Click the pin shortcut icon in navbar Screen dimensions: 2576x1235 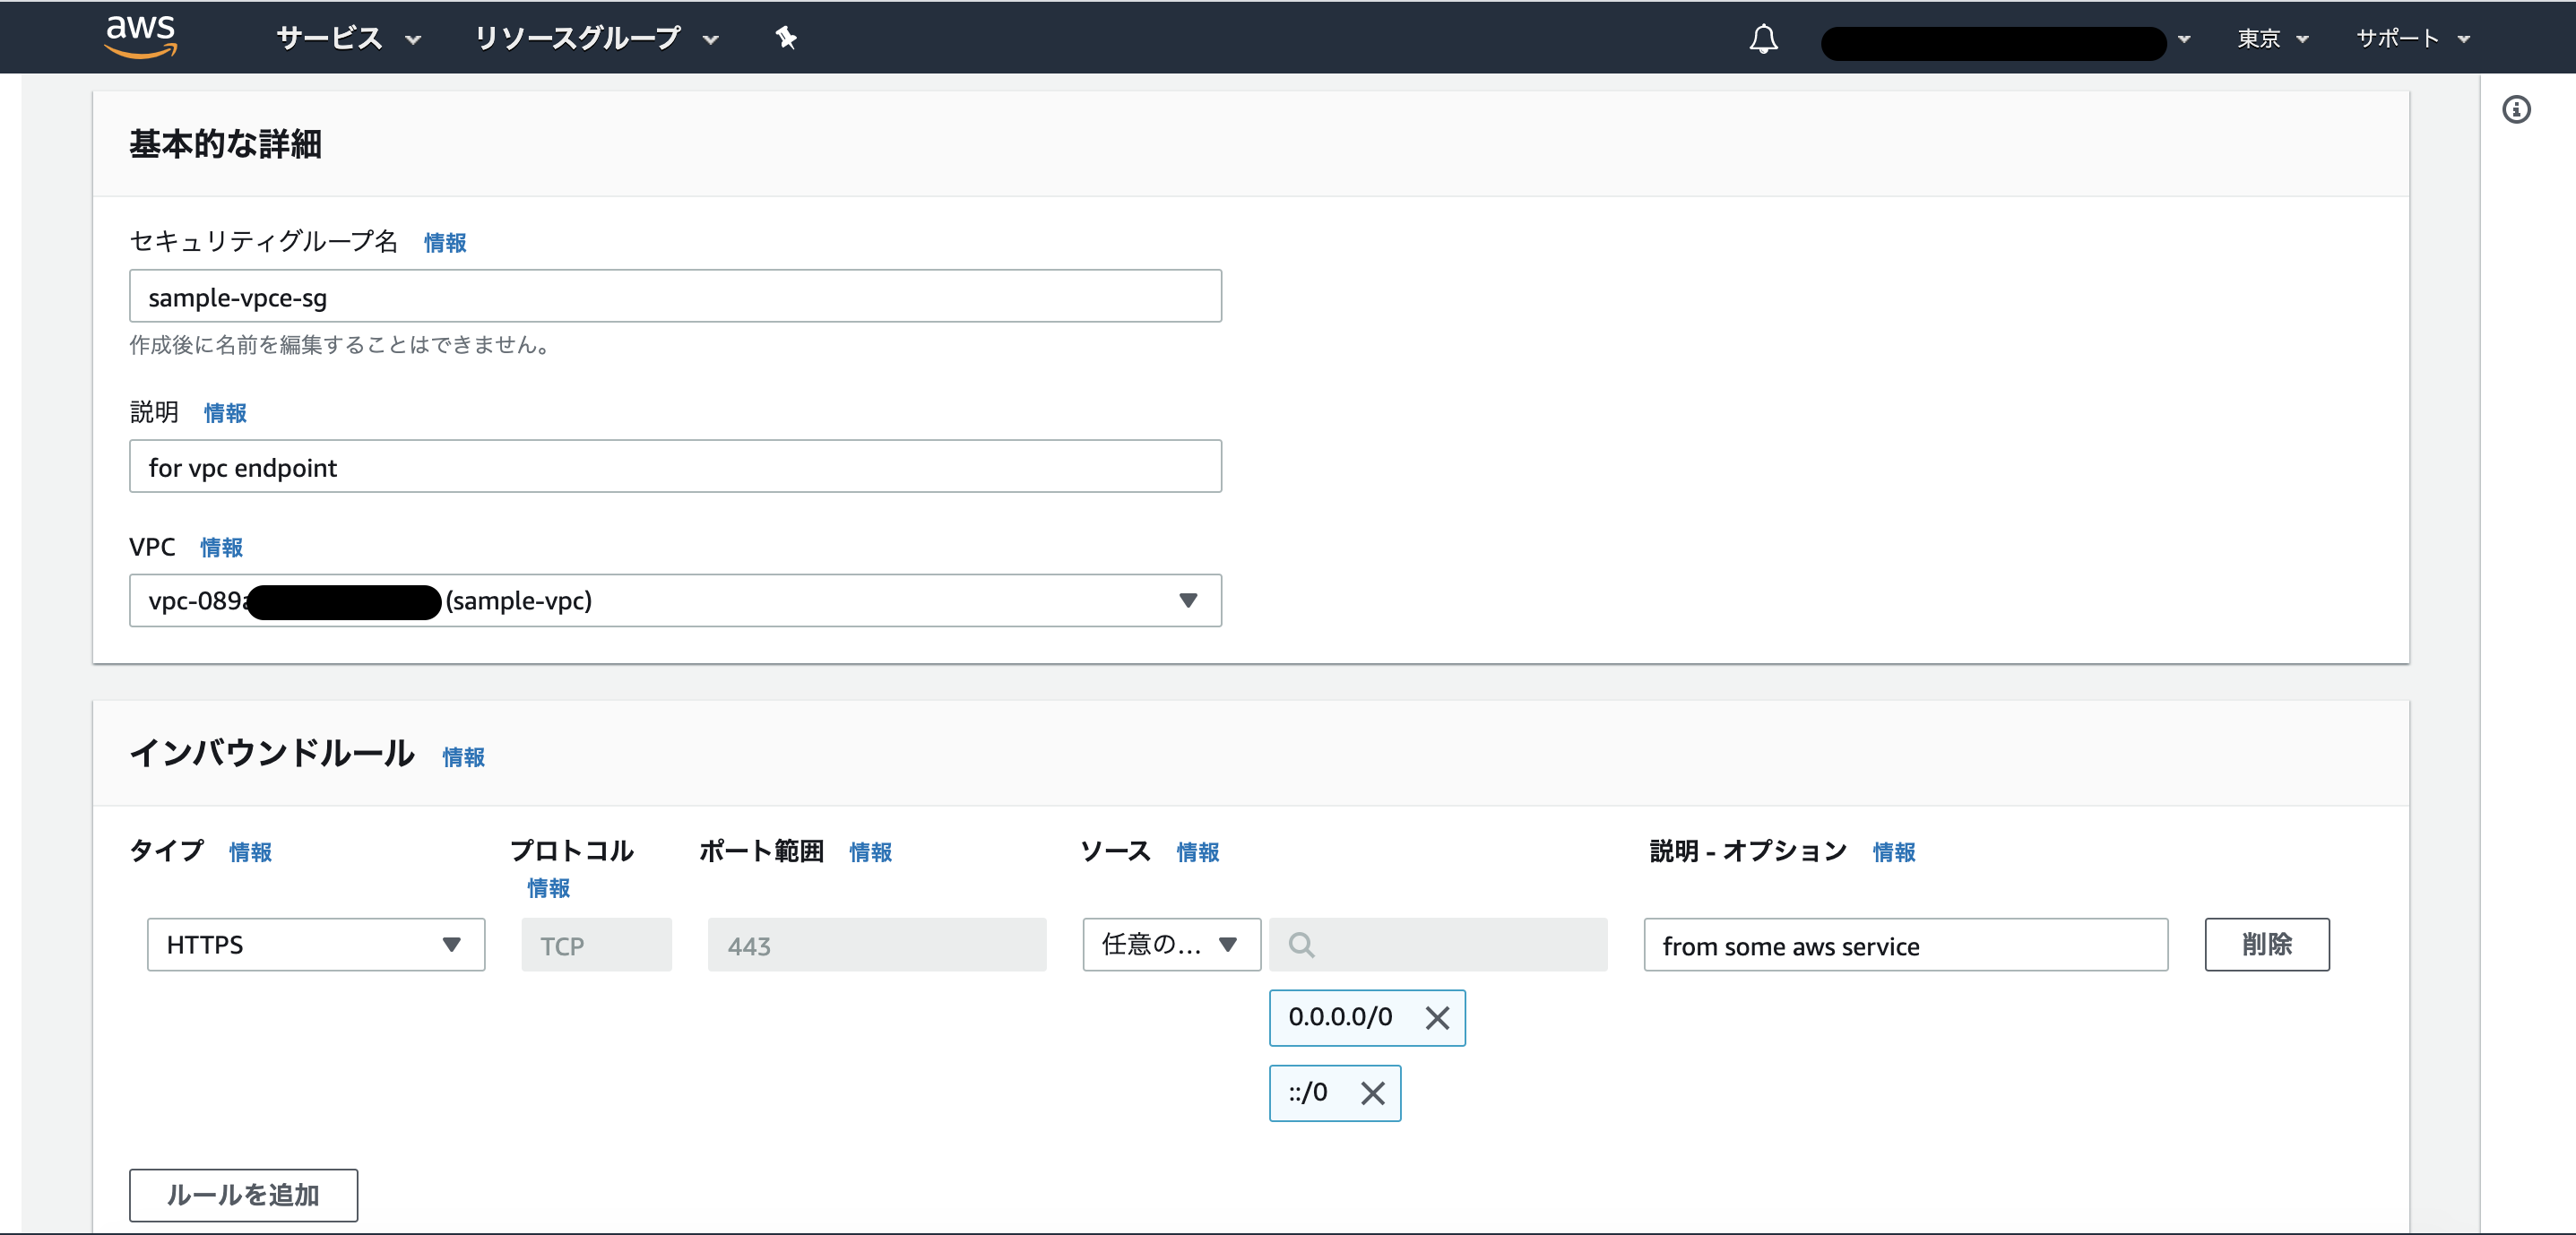click(x=786, y=38)
